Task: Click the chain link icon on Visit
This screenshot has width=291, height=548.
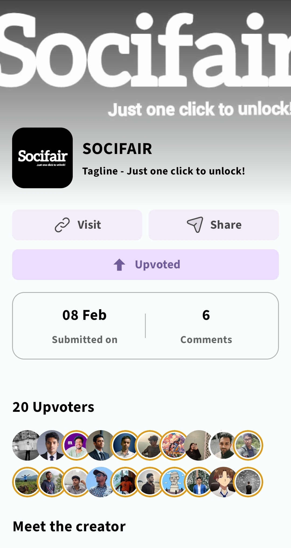Action: tap(62, 225)
